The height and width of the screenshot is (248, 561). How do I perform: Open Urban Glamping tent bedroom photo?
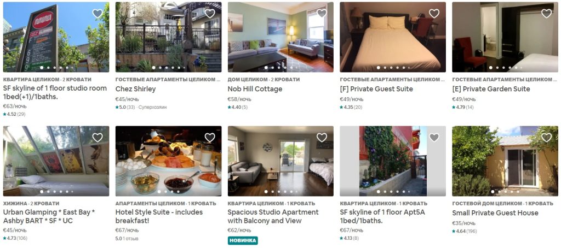pyautogui.click(x=56, y=161)
